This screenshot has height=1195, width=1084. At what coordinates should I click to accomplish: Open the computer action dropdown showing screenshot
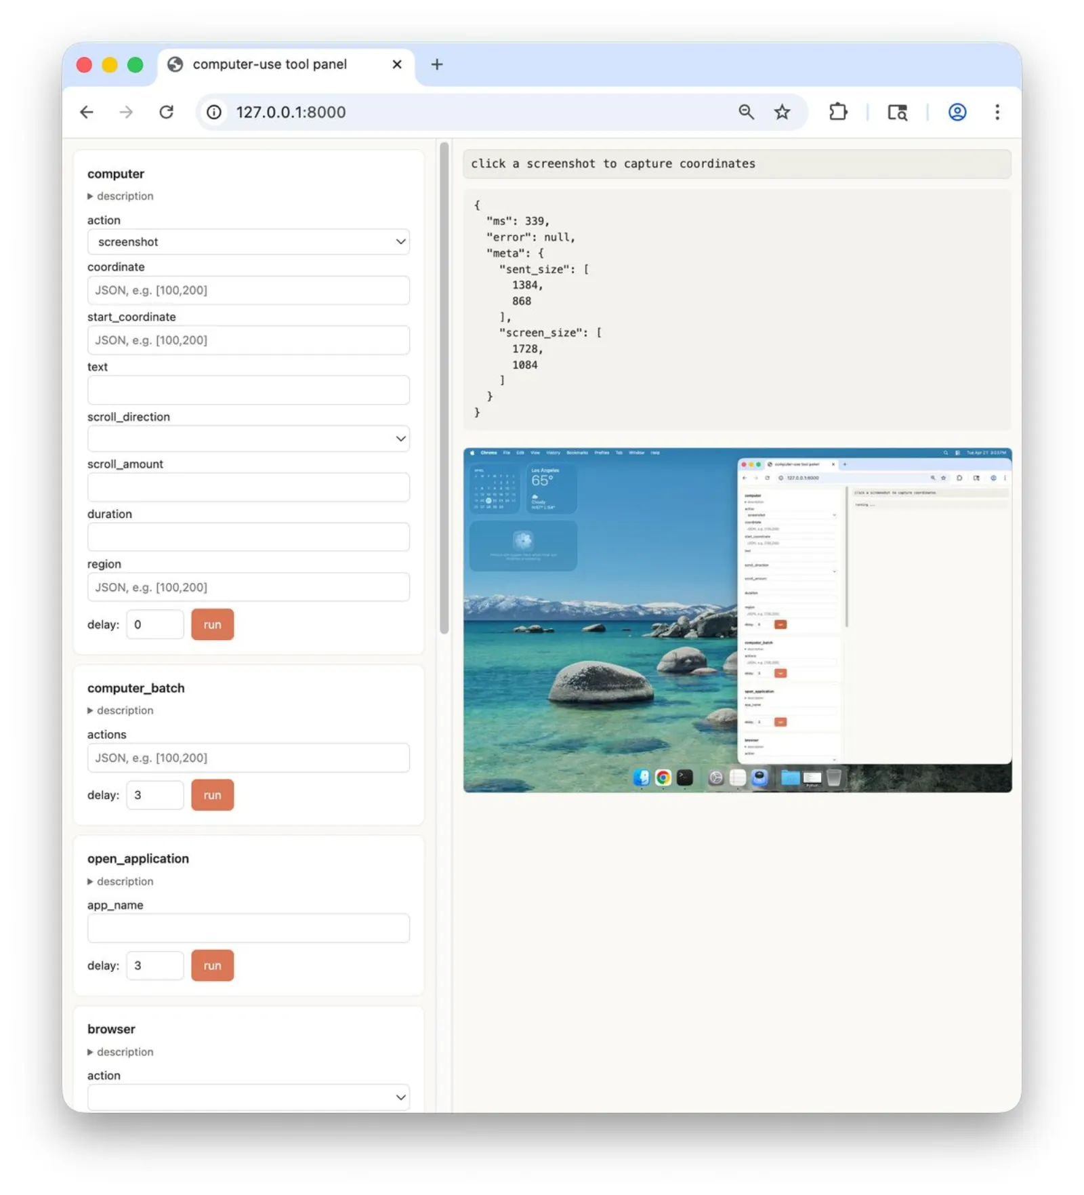(249, 242)
